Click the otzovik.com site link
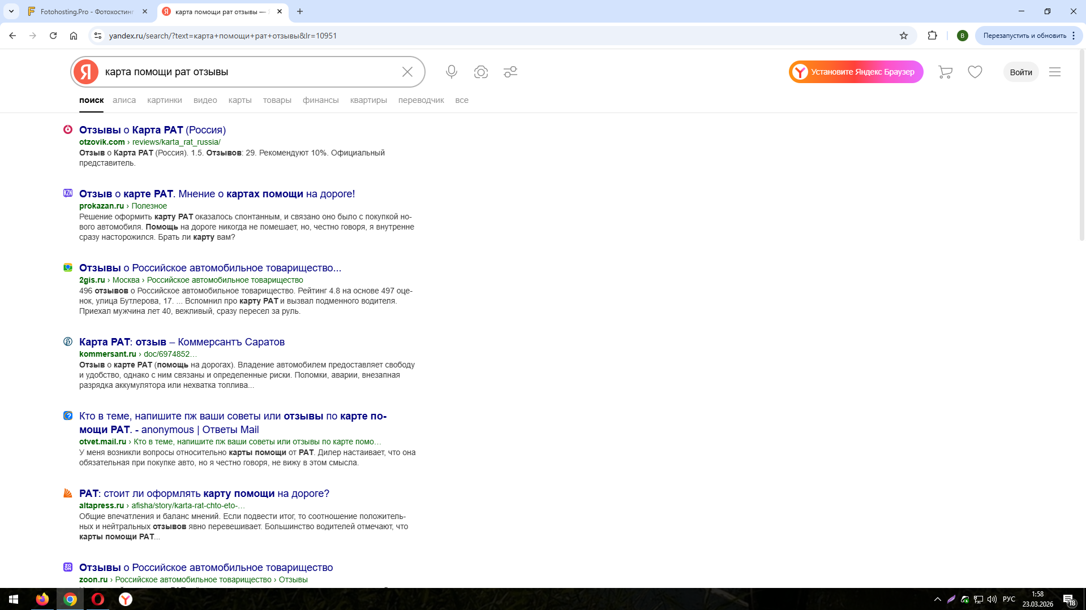1086x610 pixels. coord(102,142)
